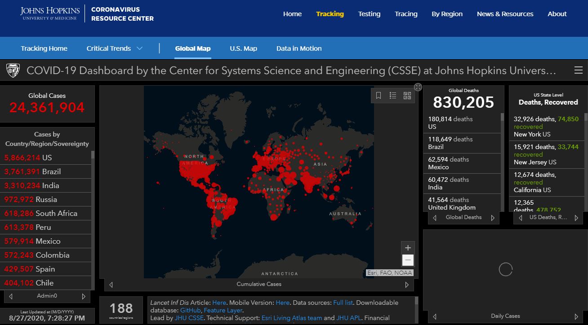Open the basemap gallery grid icon

point(407,96)
